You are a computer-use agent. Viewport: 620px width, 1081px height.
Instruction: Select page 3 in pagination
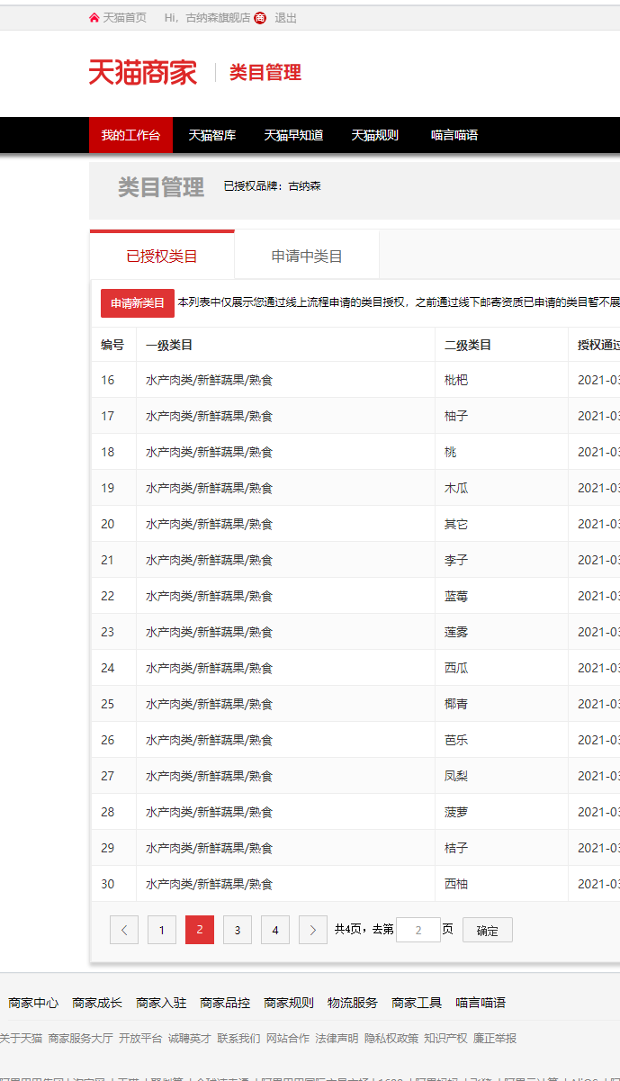click(x=238, y=930)
